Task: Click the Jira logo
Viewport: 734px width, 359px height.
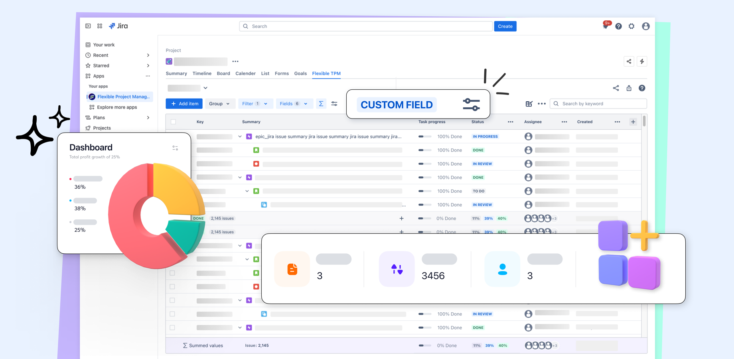Action: pyautogui.click(x=118, y=26)
